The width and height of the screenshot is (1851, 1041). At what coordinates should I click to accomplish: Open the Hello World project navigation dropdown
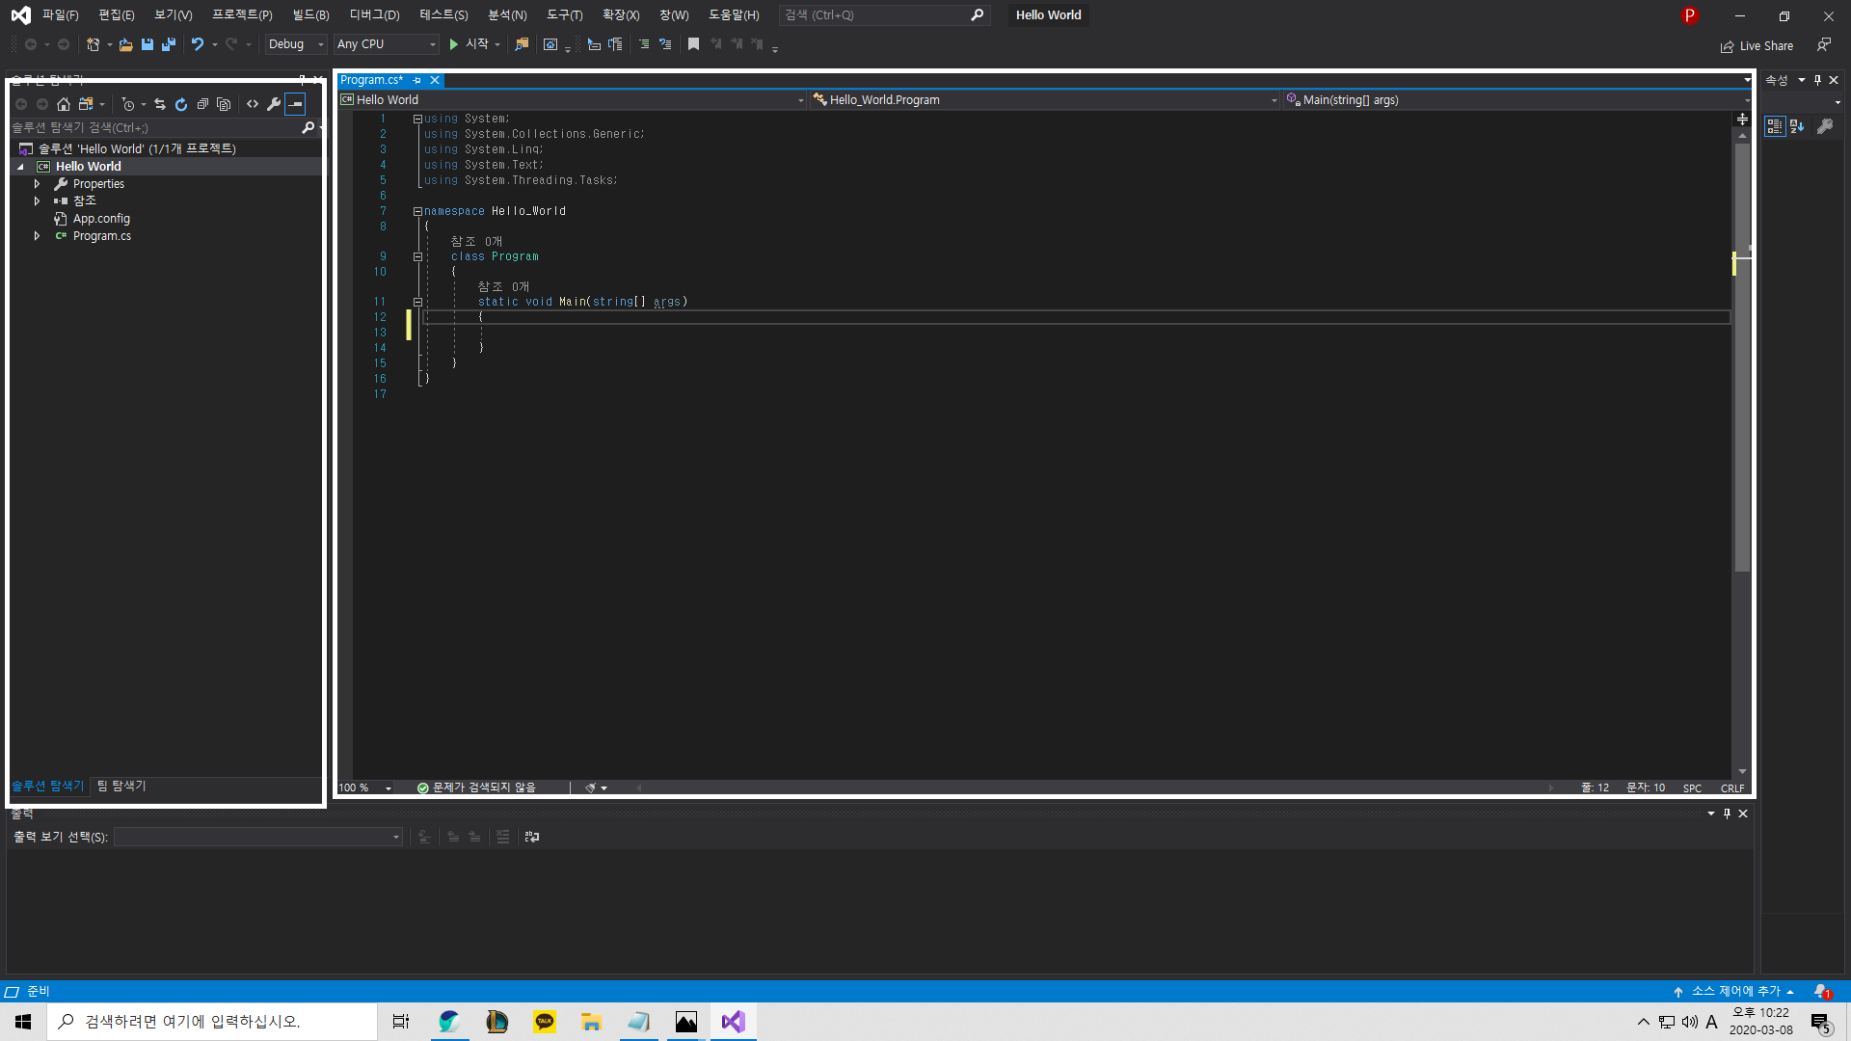click(573, 100)
